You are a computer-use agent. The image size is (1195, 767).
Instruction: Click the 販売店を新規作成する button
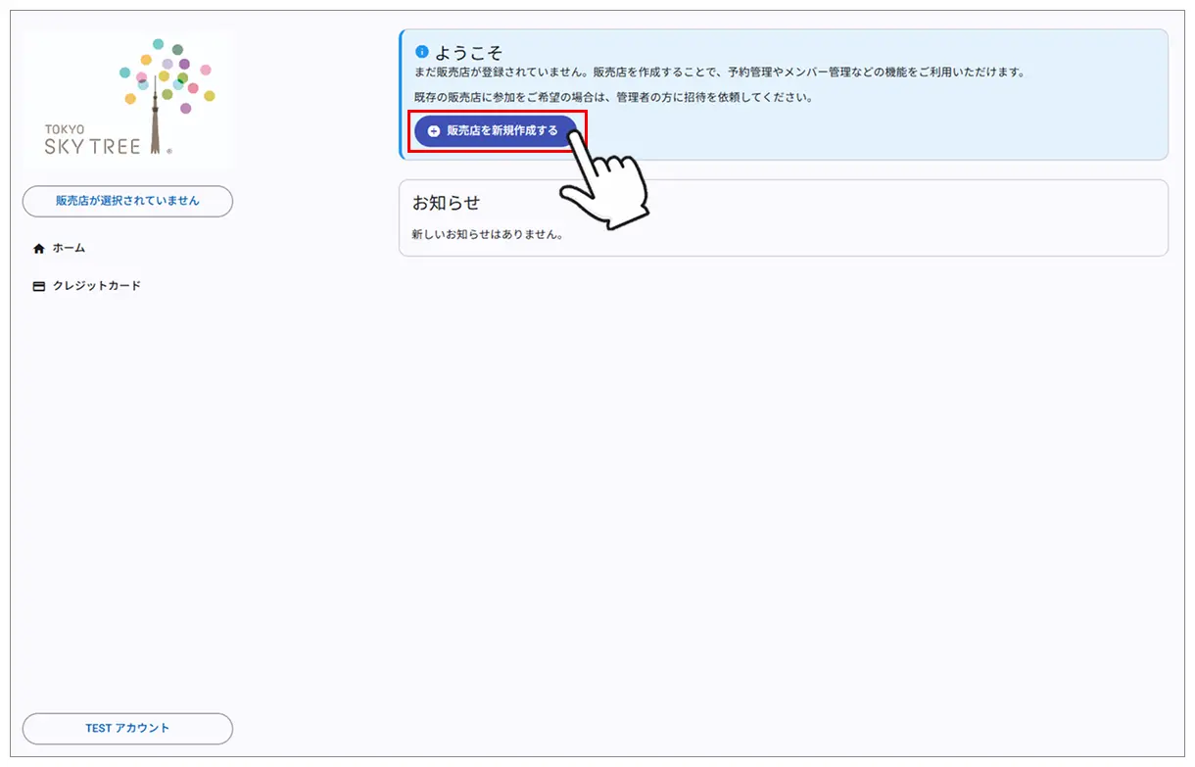[497, 130]
